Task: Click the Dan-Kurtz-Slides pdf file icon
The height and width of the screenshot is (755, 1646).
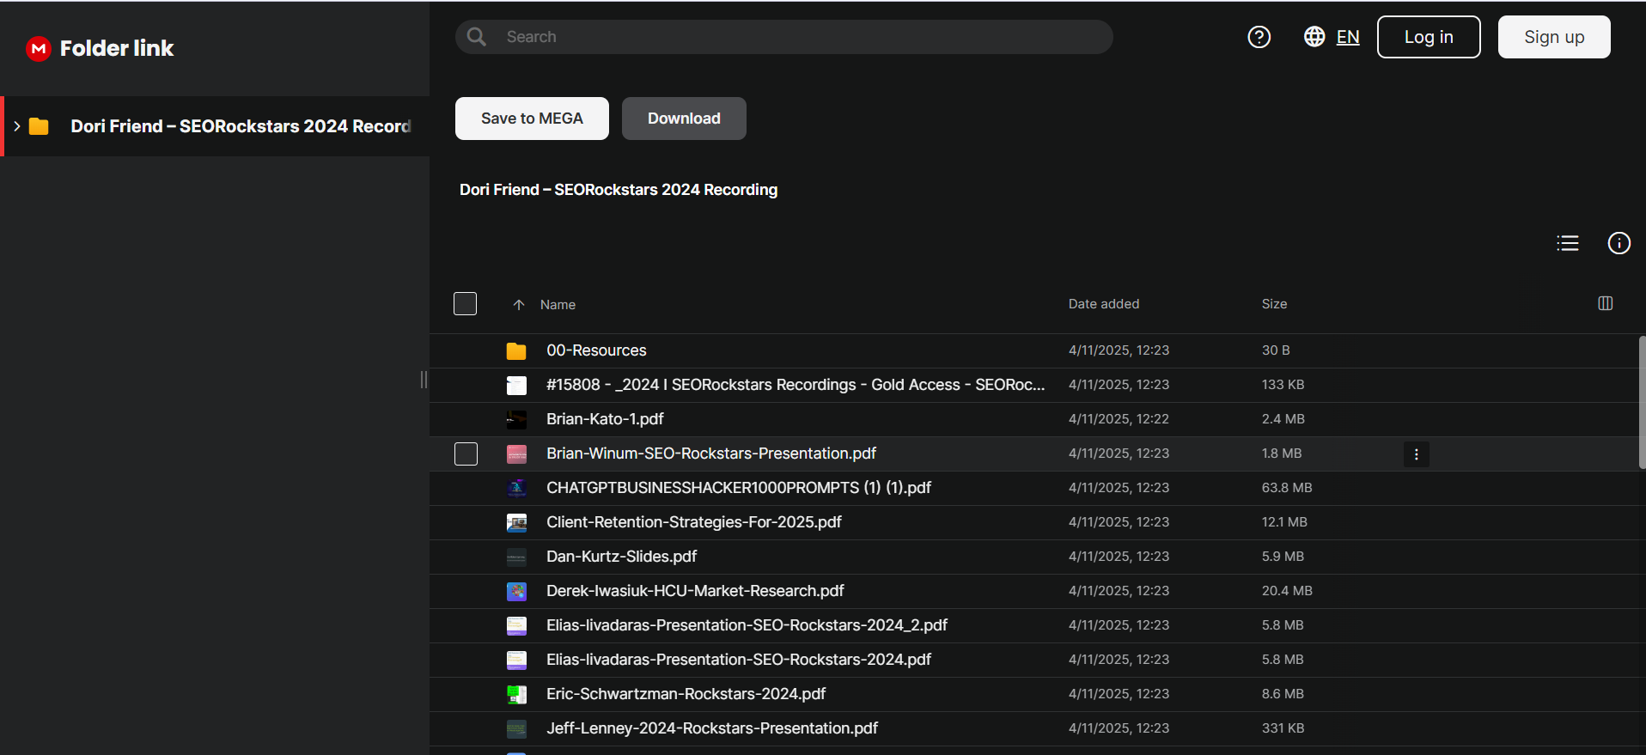Action: (x=516, y=557)
